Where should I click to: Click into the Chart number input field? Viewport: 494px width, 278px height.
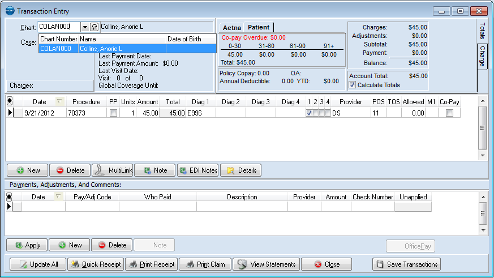[x=59, y=27]
